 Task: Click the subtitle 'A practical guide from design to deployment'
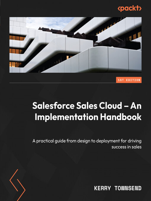click(87, 144)
